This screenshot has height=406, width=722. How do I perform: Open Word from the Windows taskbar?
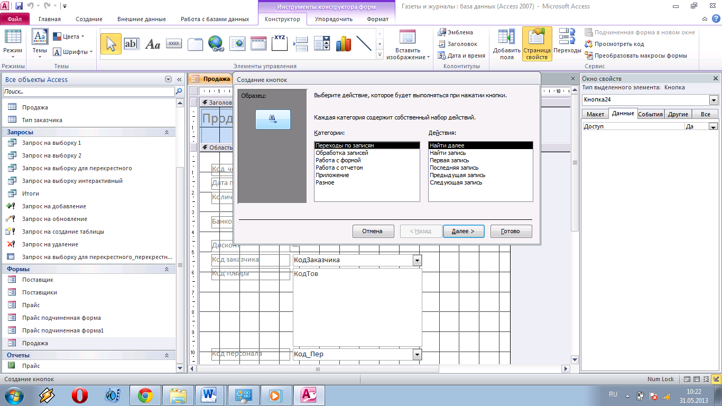pos(210,395)
